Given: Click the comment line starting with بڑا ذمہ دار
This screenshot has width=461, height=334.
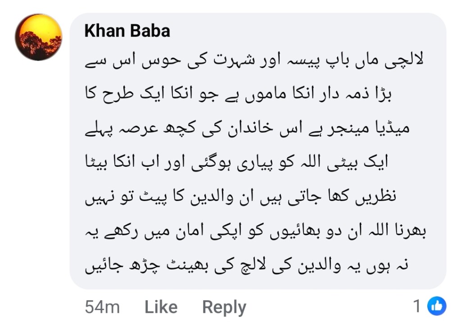Looking at the screenshot, I should coord(255,96).
